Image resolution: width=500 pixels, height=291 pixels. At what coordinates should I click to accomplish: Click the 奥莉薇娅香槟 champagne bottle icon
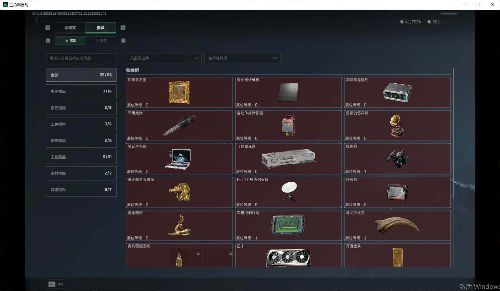(180, 257)
